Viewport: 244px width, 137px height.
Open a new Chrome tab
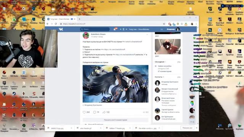[x=79, y=19]
